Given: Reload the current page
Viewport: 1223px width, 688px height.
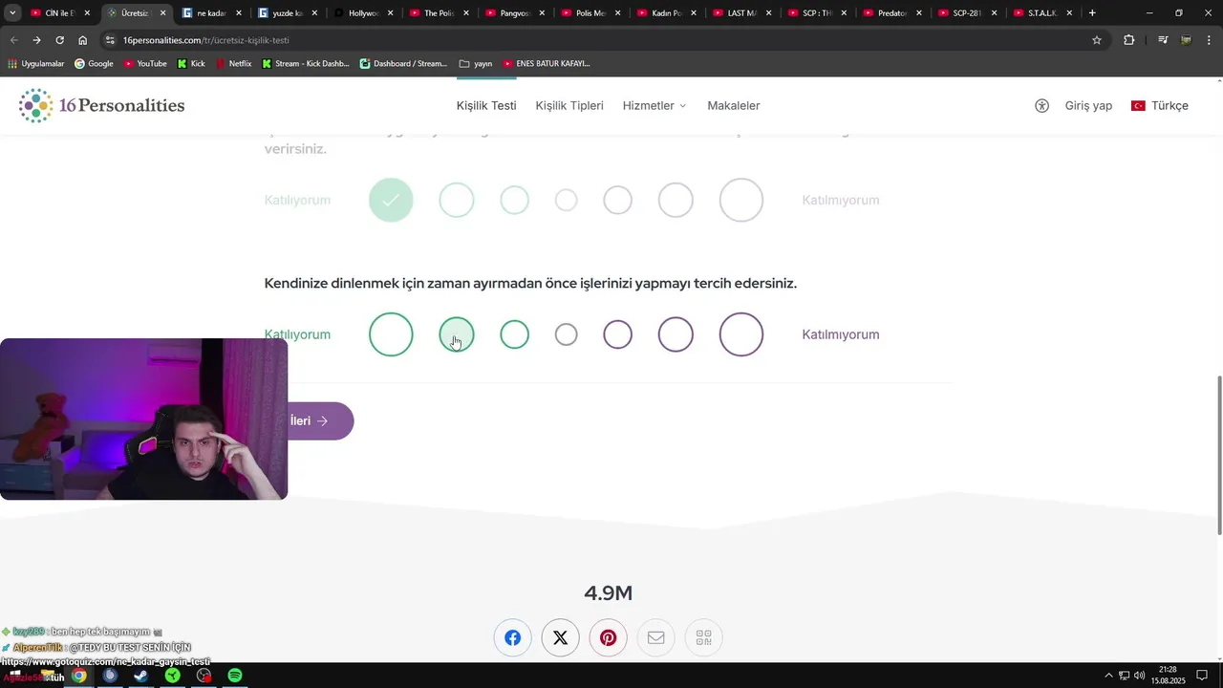Looking at the screenshot, I should [59, 40].
